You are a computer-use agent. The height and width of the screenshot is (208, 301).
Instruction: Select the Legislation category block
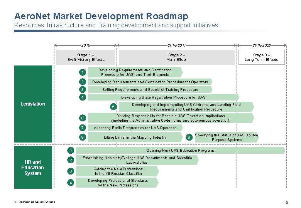point(33,104)
